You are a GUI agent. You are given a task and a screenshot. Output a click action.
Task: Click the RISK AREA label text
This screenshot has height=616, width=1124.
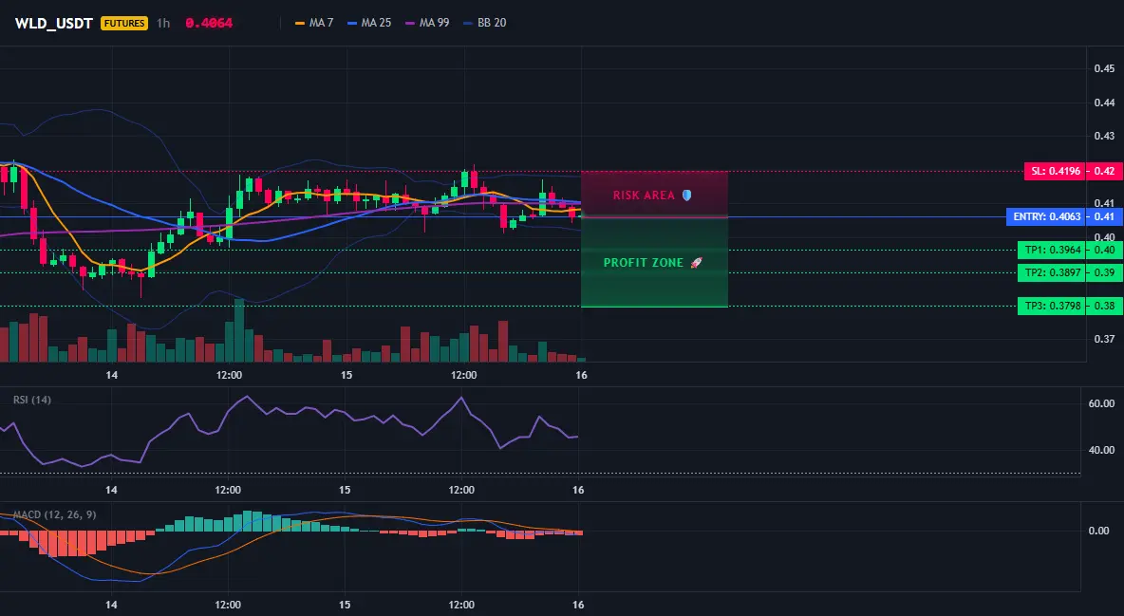644,196
